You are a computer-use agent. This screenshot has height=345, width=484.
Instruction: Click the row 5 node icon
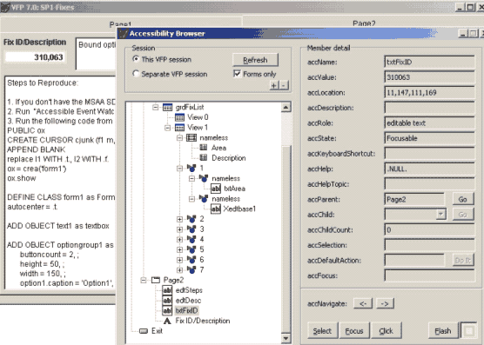(192, 249)
